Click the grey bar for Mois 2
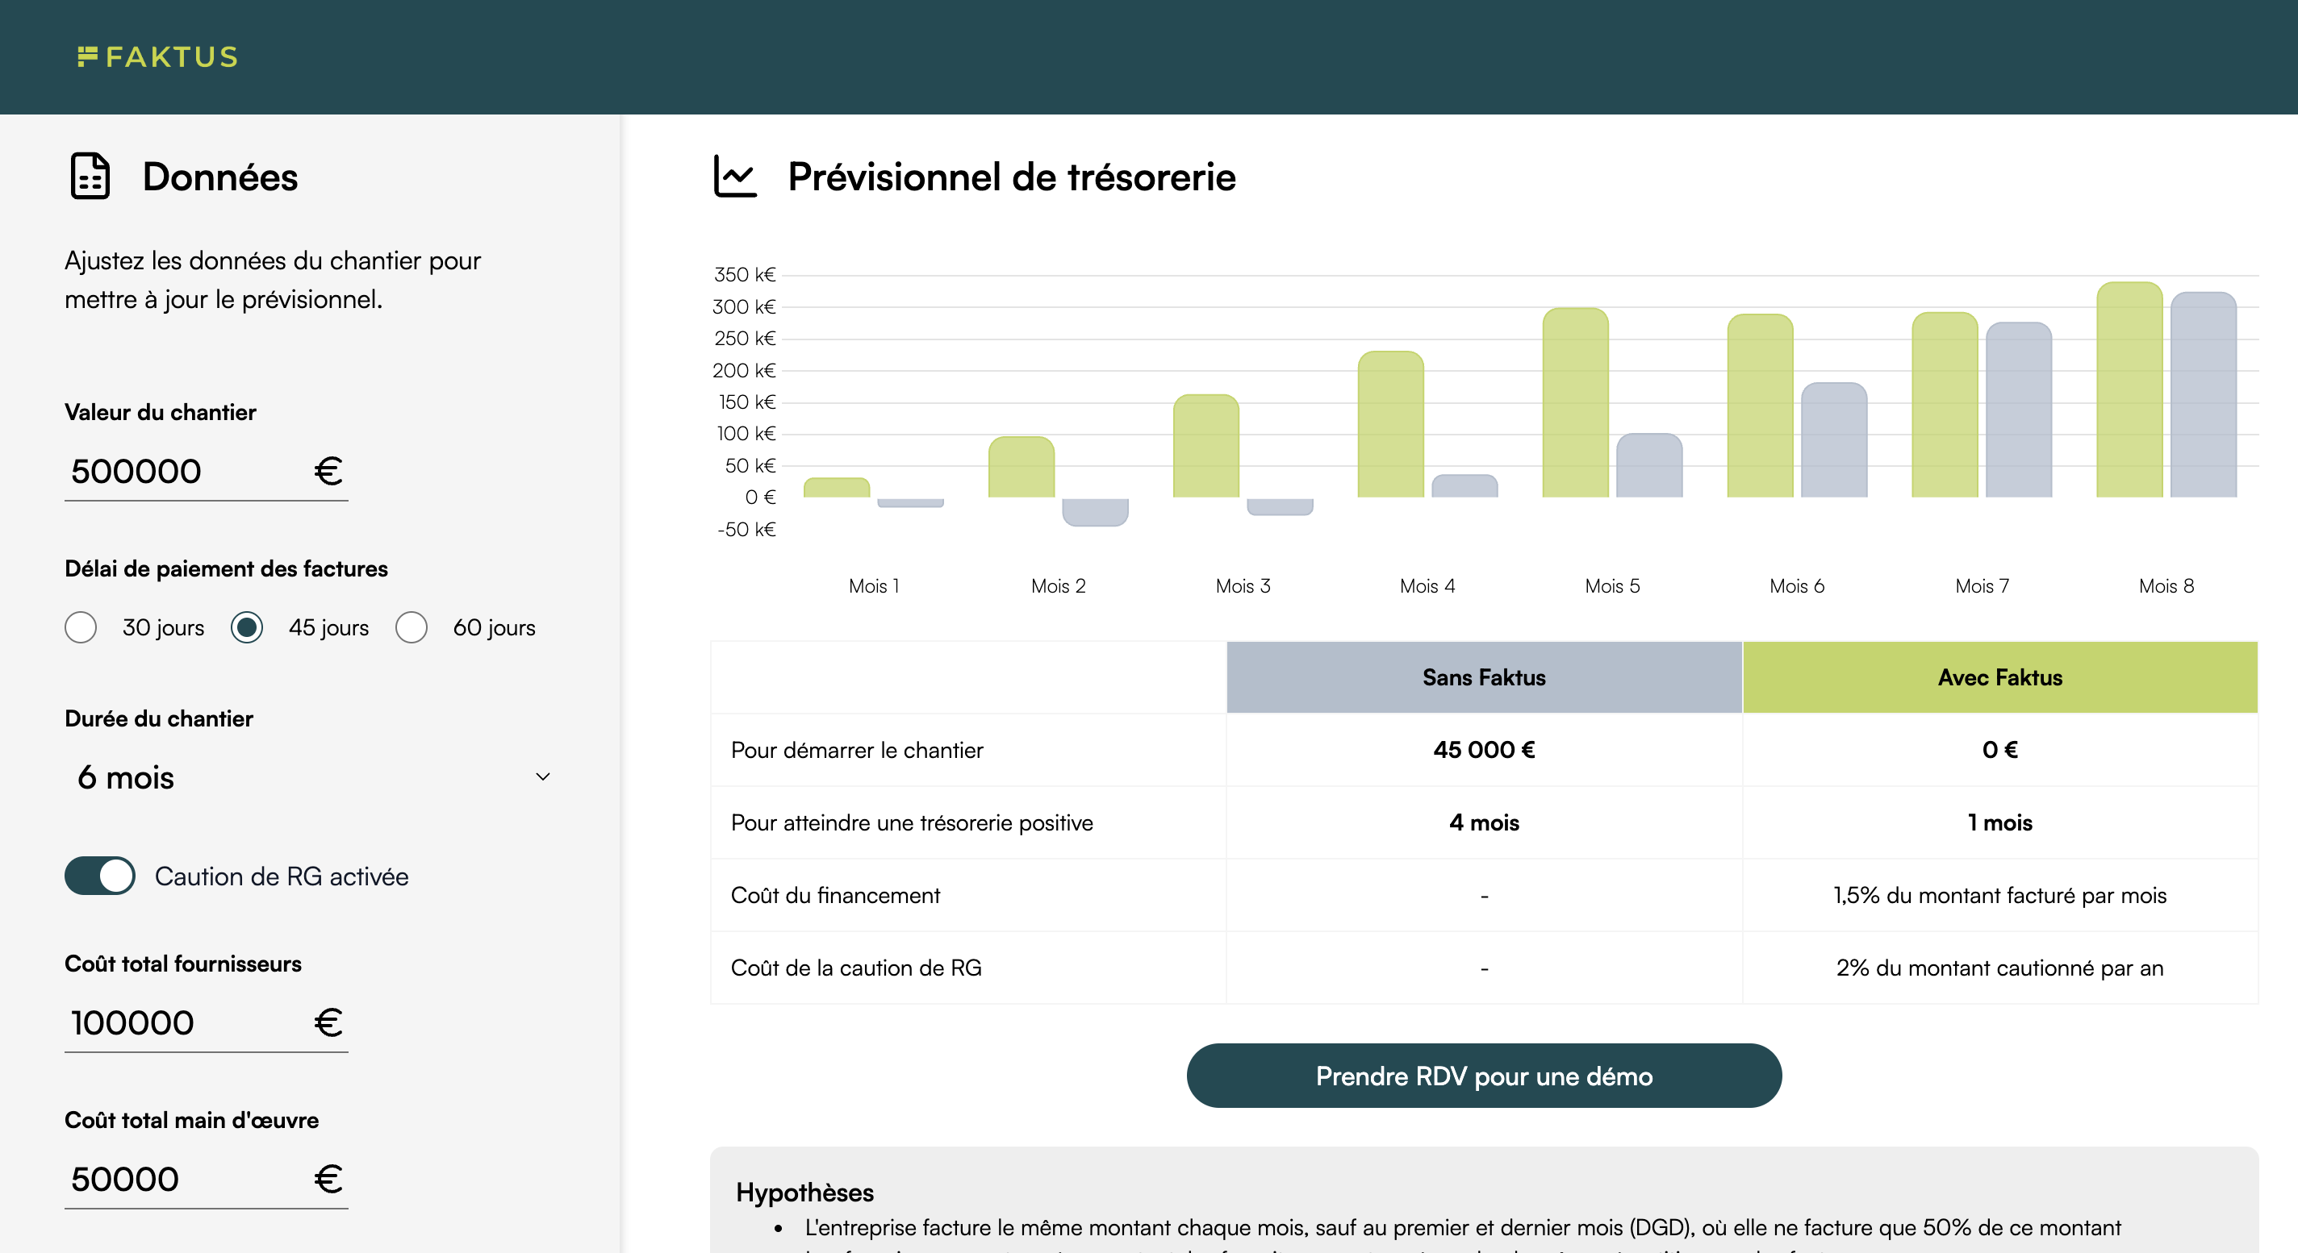The height and width of the screenshot is (1253, 2298). (1095, 511)
